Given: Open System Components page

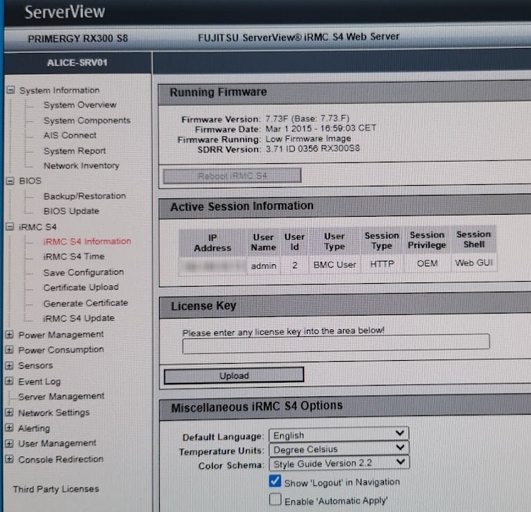Looking at the screenshot, I should [x=87, y=120].
